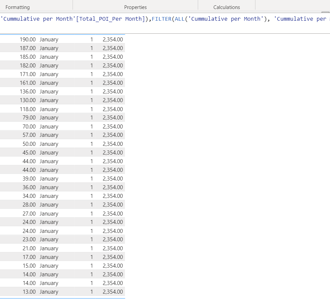Select the 187.00 cell
This screenshot has height=300, width=330.
[x=28, y=48]
